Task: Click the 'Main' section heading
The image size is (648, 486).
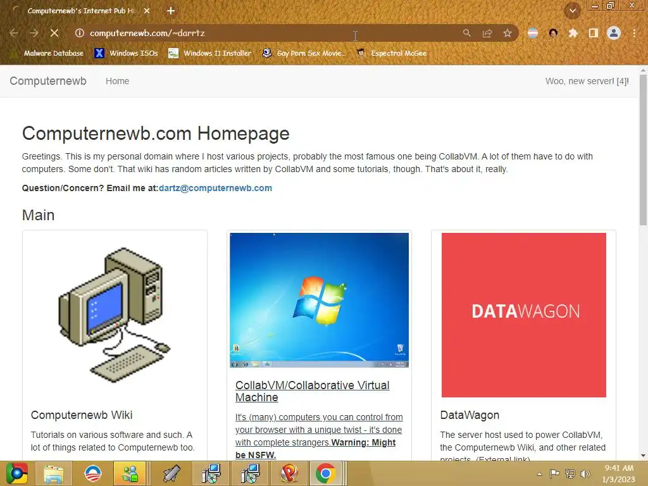Action: 38,215
